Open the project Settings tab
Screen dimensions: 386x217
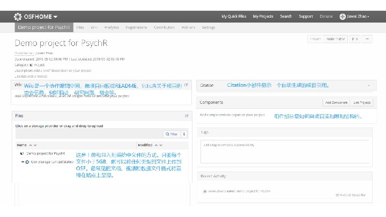[x=208, y=27]
